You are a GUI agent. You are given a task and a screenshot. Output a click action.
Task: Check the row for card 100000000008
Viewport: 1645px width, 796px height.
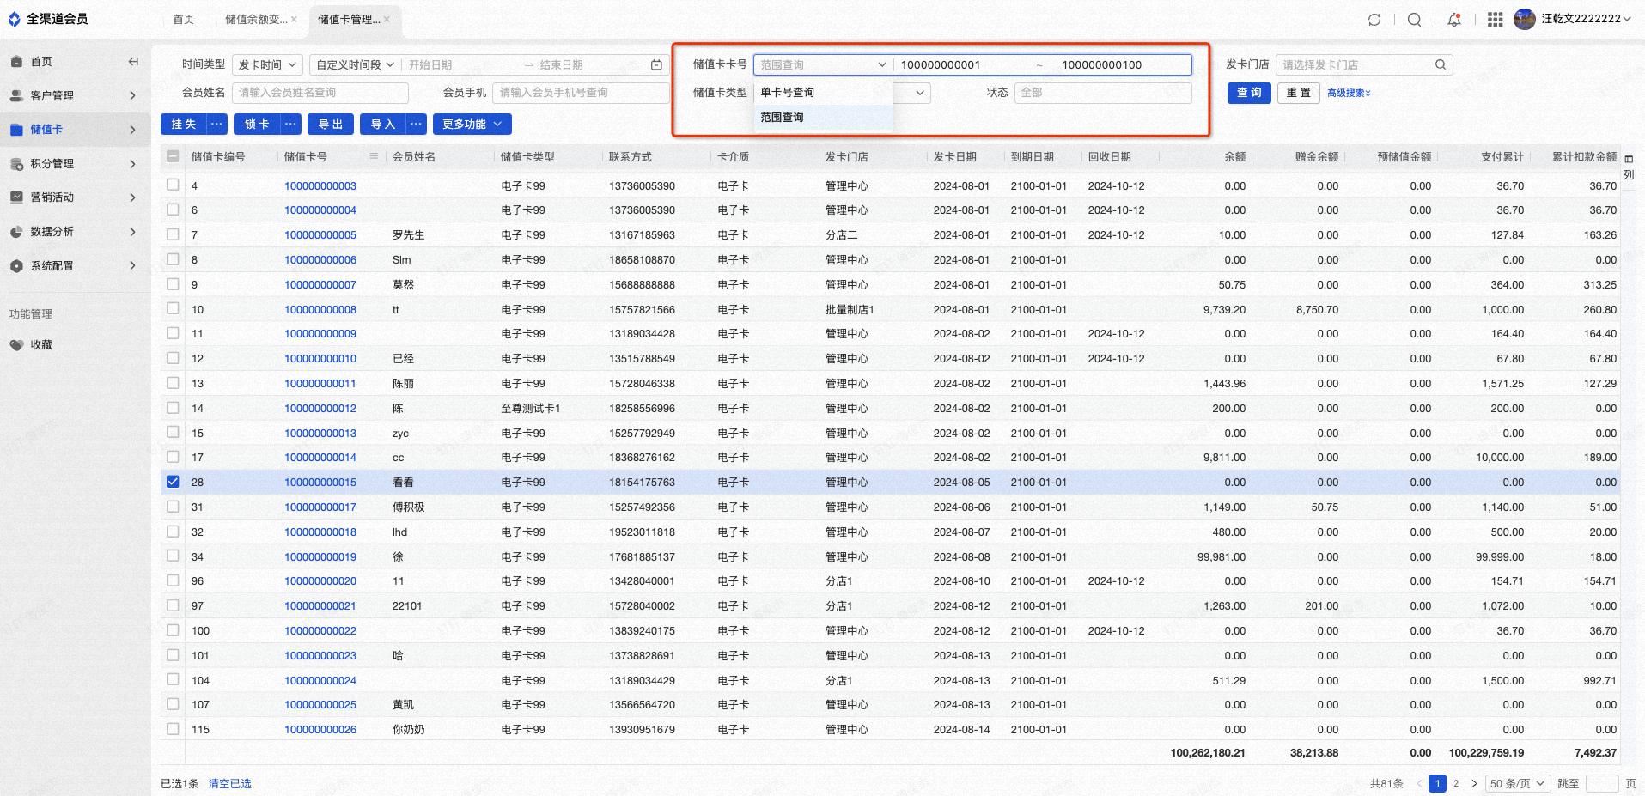pyautogui.click(x=173, y=308)
